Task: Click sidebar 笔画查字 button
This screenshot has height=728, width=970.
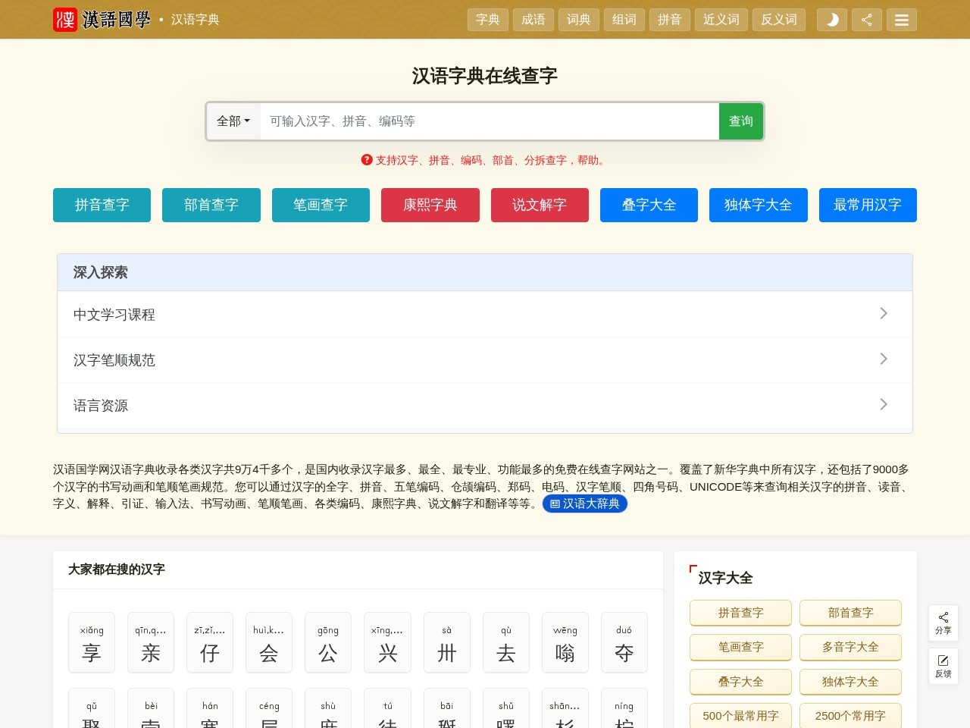Action: click(x=741, y=647)
